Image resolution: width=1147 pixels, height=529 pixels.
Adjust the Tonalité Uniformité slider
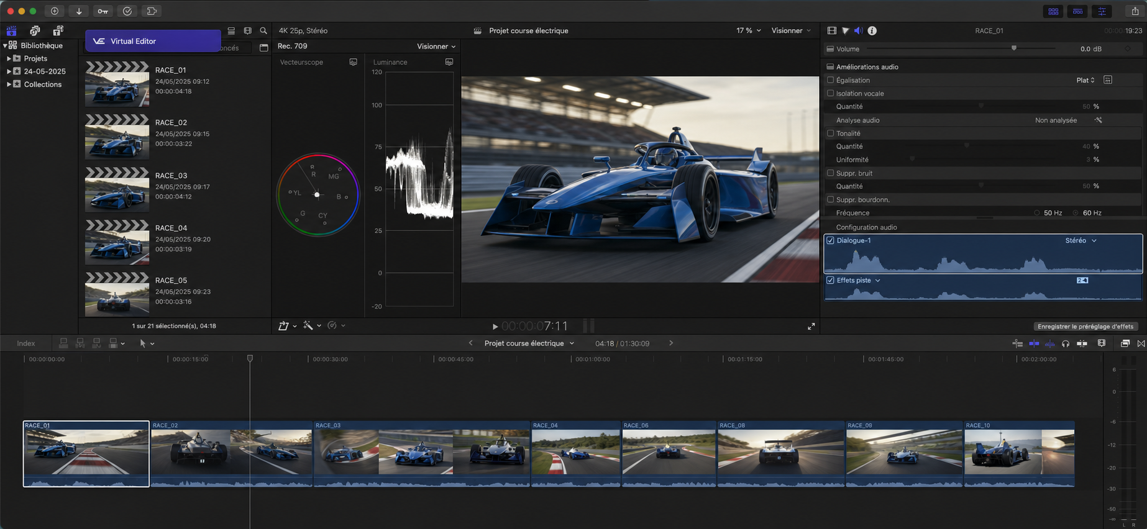pyautogui.click(x=912, y=160)
